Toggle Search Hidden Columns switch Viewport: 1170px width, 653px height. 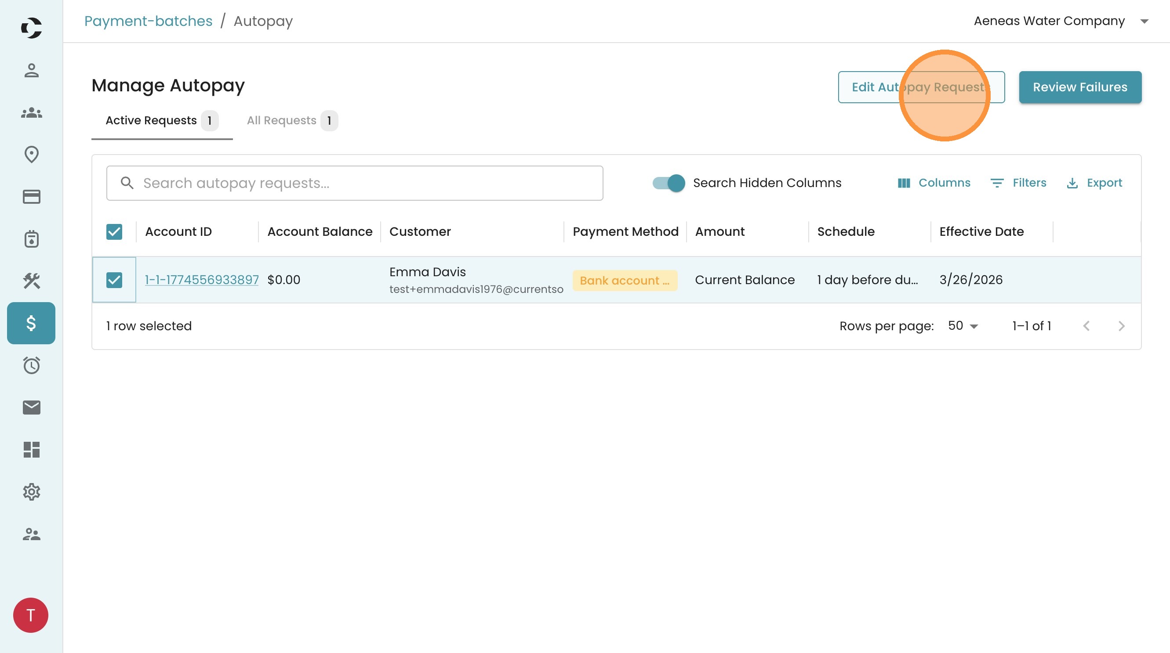pos(669,183)
